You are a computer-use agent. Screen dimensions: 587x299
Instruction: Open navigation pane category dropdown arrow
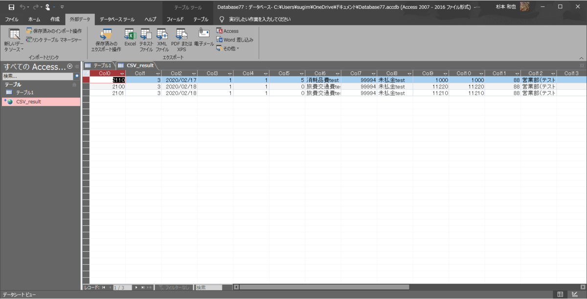(69, 67)
